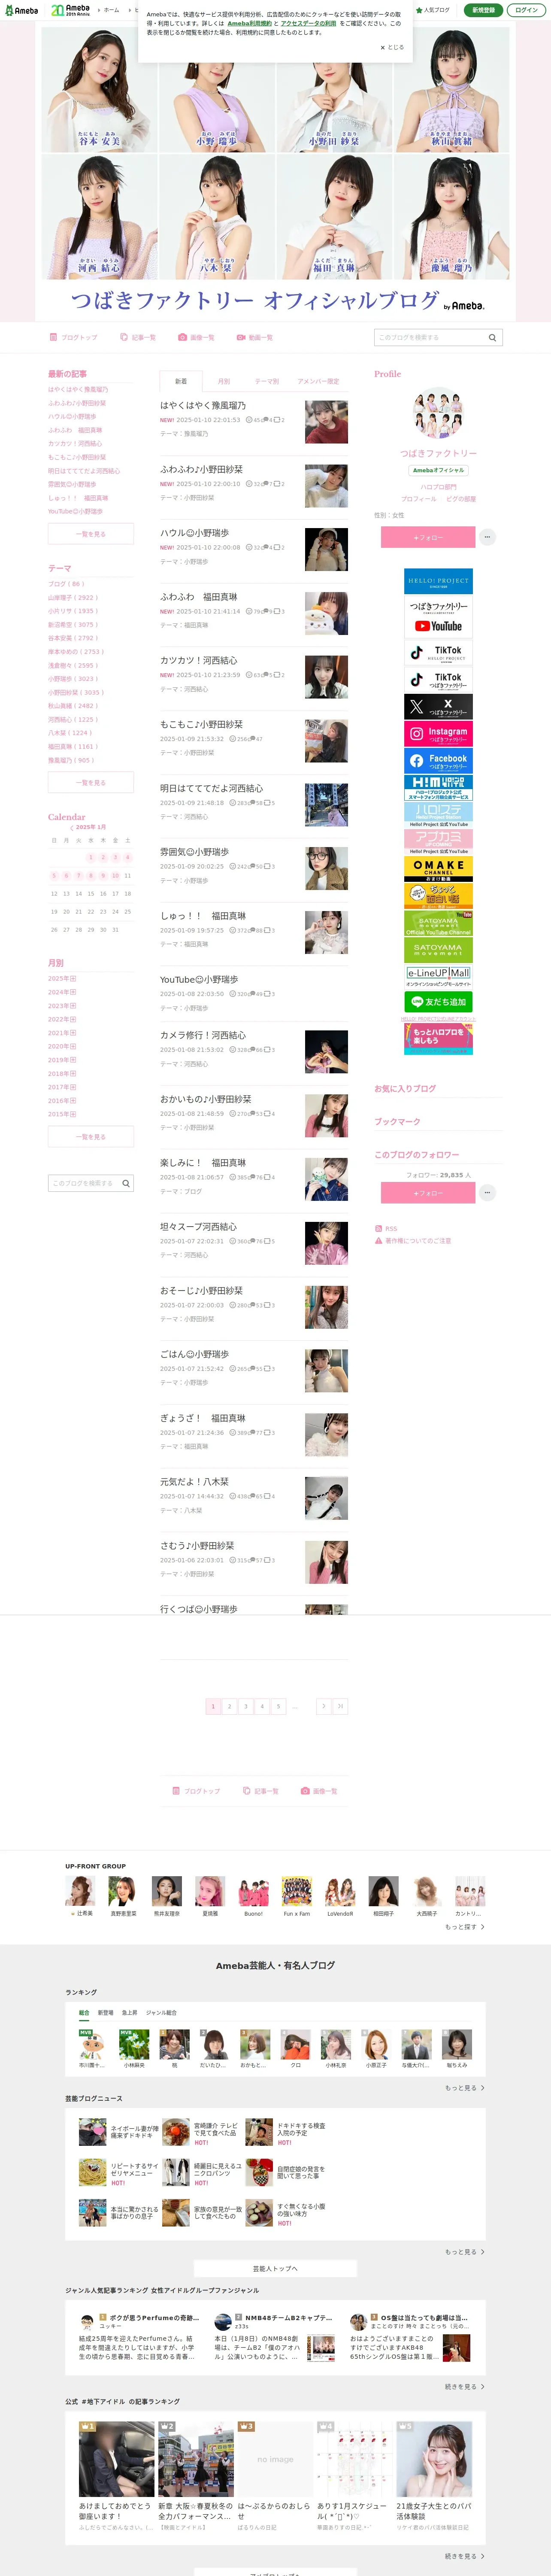The height and width of the screenshot is (2576, 551).
Task: Close the cookie notice with とじる
Action: [x=392, y=47]
